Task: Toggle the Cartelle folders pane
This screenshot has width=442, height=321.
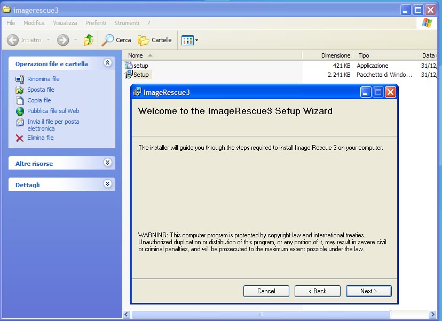Action: [x=154, y=40]
